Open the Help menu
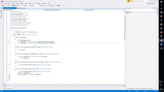Image resolution: width=164 pixels, height=92 pixels. pyautogui.click(x=48, y=3)
